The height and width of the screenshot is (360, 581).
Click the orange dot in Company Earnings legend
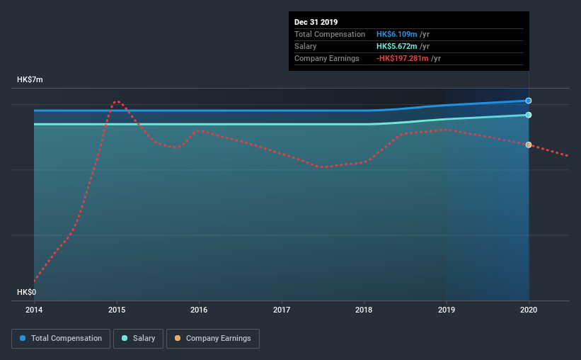[x=178, y=338]
